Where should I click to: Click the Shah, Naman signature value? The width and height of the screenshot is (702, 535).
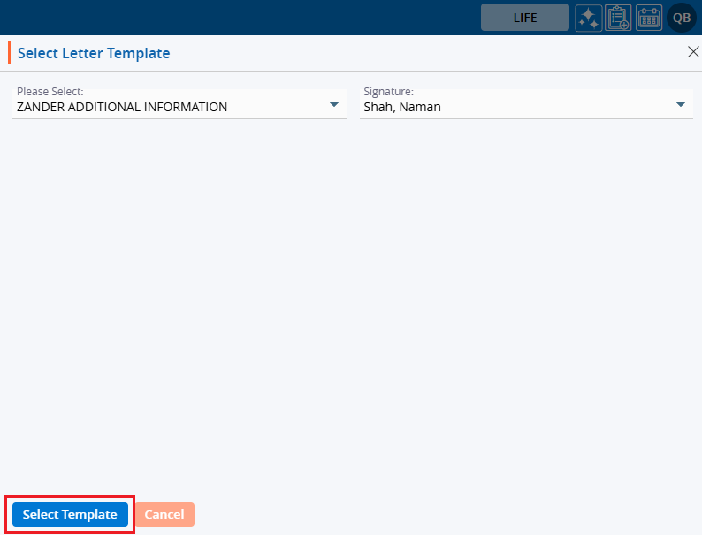(x=402, y=107)
